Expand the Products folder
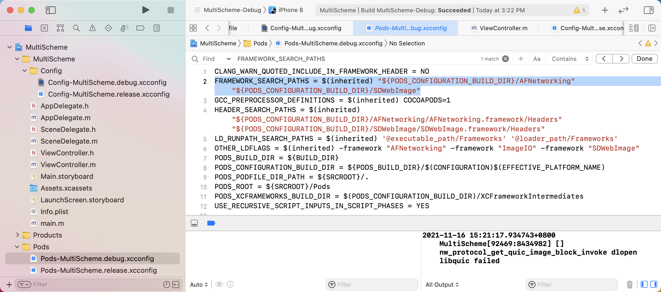The image size is (661, 292). (17, 235)
